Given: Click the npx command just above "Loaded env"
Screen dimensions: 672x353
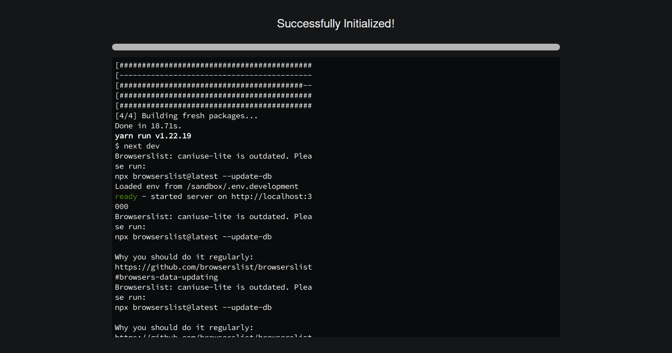Looking at the screenshot, I should click(193, 176).
